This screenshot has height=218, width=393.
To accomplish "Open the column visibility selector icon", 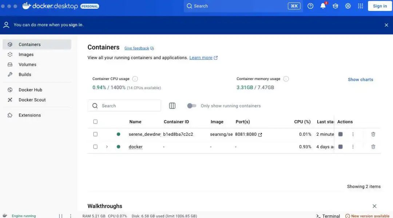I will point(172,106).
